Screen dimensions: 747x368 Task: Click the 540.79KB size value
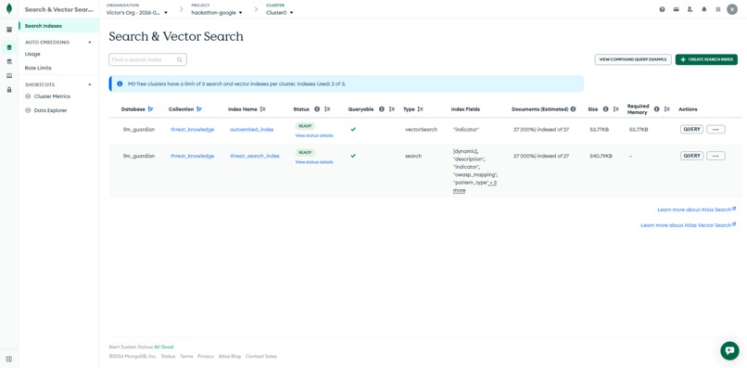(x=601, y=156)
